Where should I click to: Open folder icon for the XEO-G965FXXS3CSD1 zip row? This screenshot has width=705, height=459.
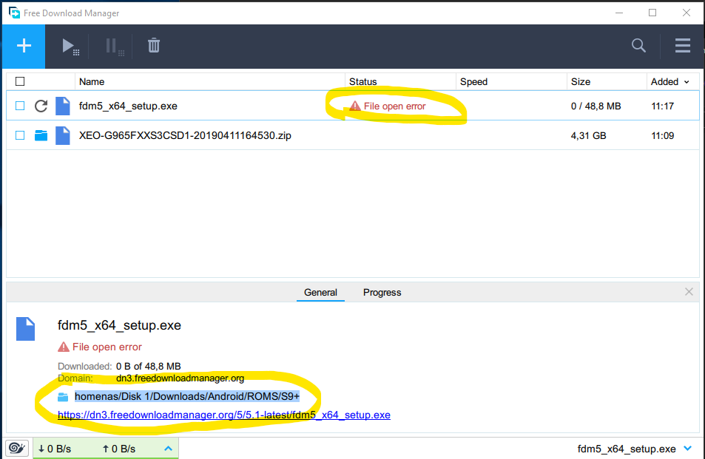[x=41, y=135]
